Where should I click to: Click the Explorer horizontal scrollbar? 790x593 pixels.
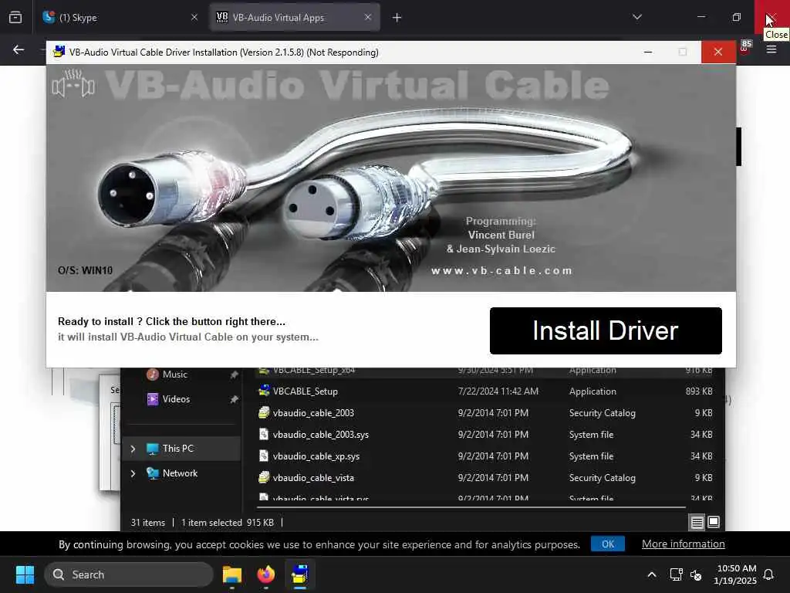click(x=471, y=507)
